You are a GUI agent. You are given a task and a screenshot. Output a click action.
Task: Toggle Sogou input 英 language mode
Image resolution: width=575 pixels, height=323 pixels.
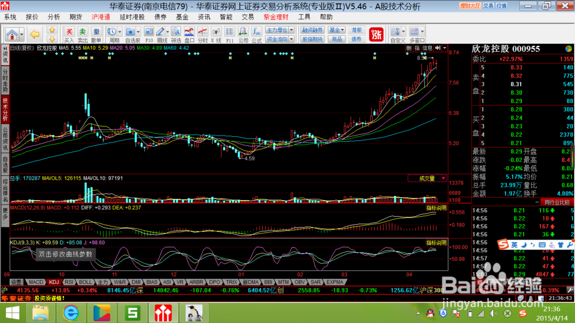tap(515, 245)
